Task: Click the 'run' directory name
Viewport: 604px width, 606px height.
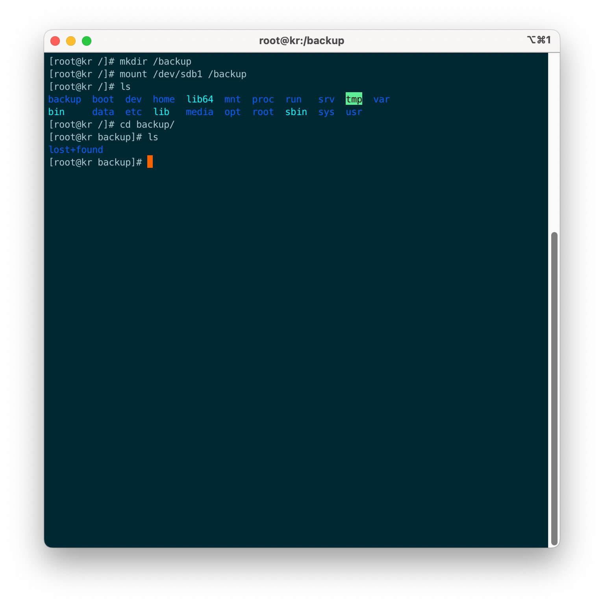Action: 293,99
